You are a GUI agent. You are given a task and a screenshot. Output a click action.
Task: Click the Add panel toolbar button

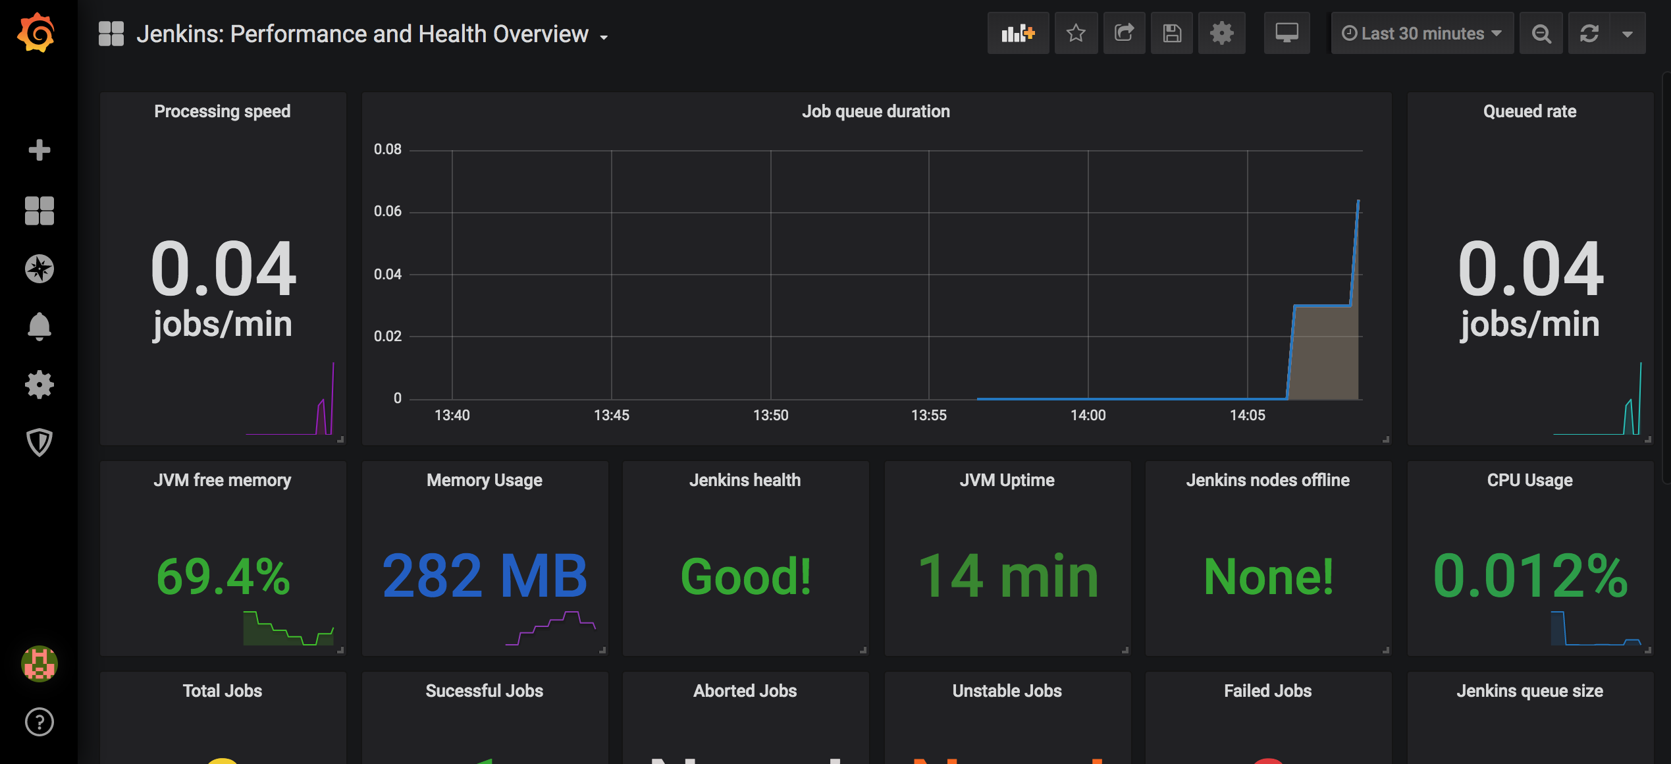pyautogui.click(x=1018, y=33)
